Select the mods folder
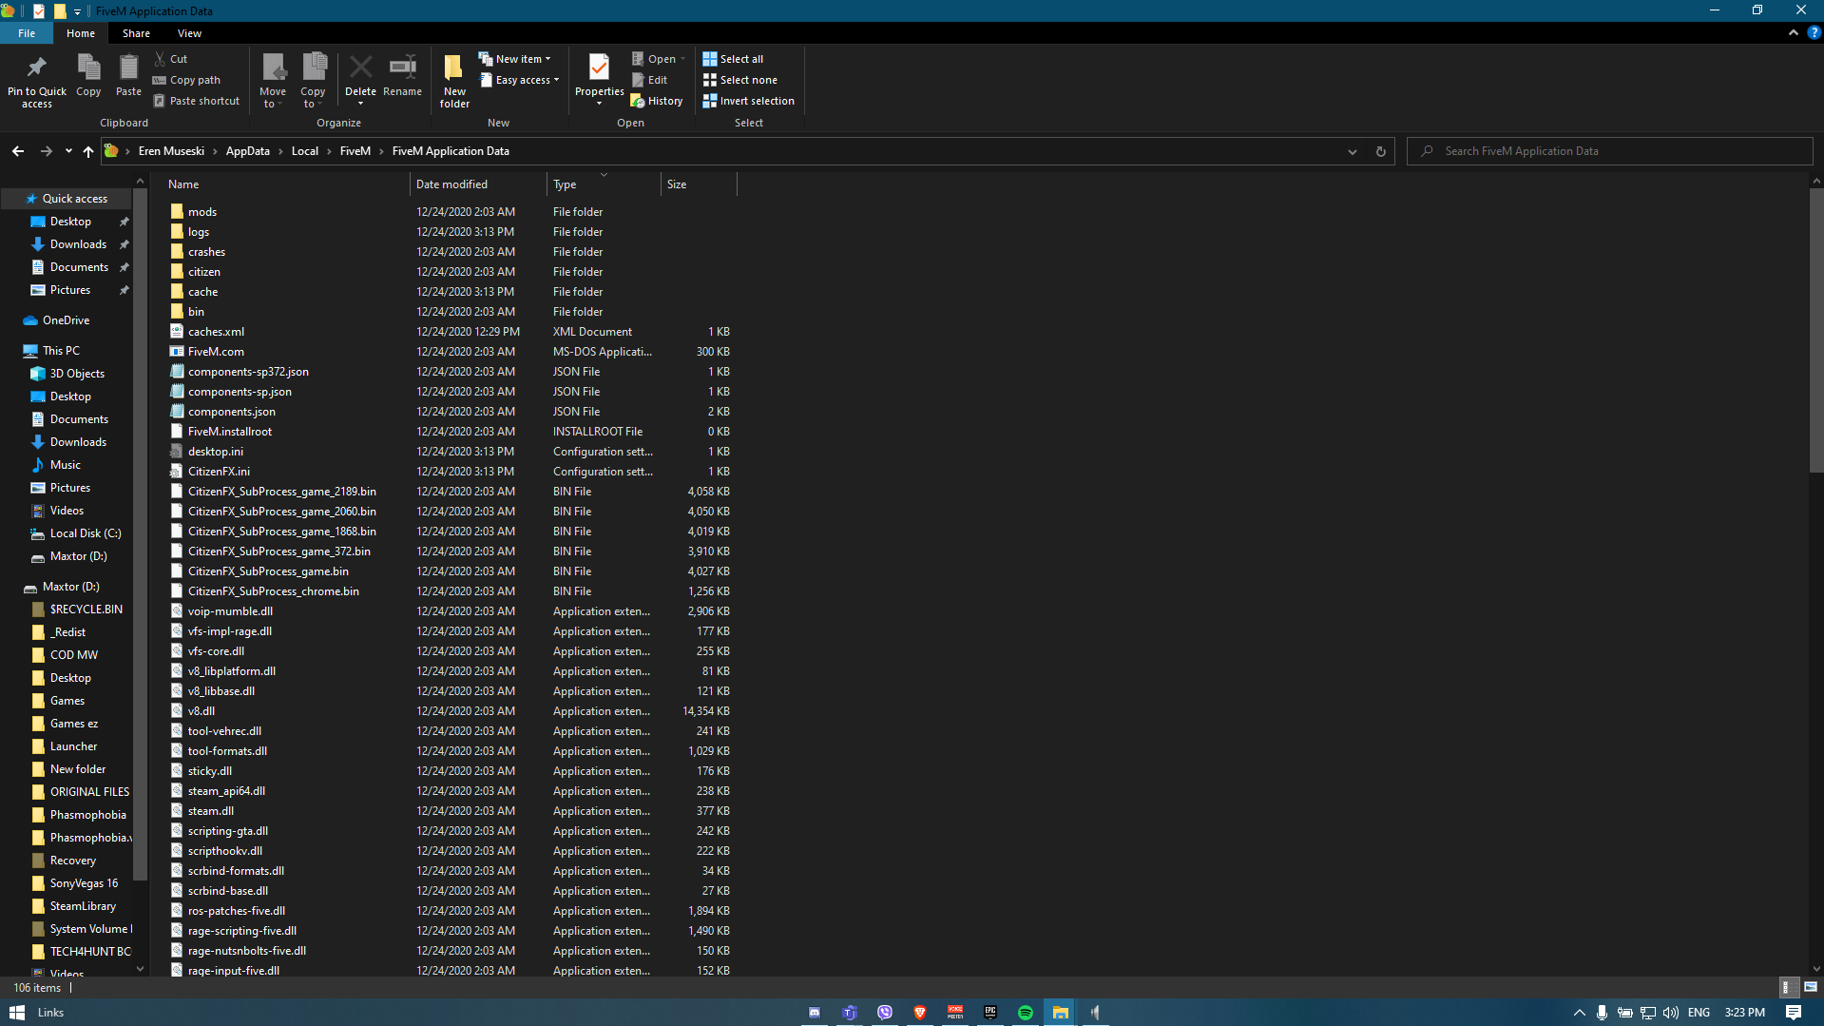 coord(202,212)
